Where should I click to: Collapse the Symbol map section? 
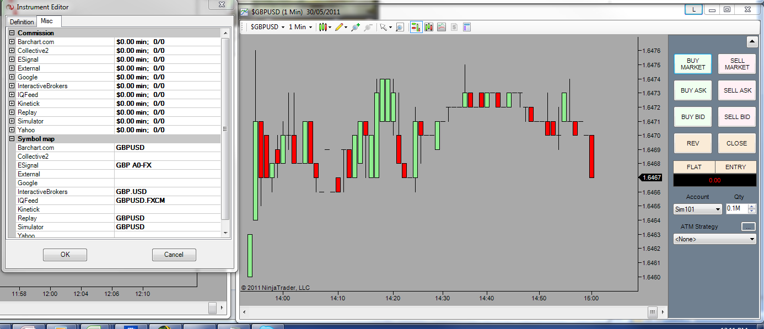(12, 139)
